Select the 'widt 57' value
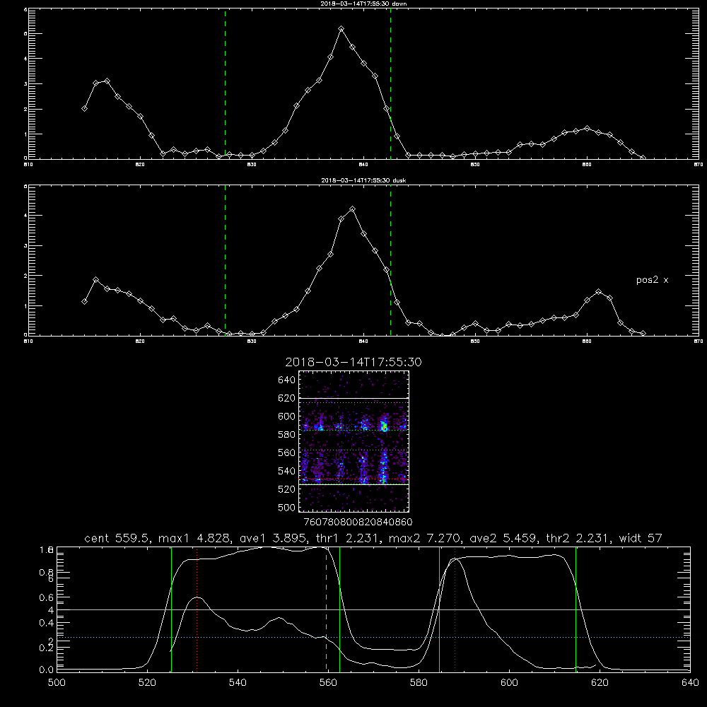707x707 pixels. point(641,538)
